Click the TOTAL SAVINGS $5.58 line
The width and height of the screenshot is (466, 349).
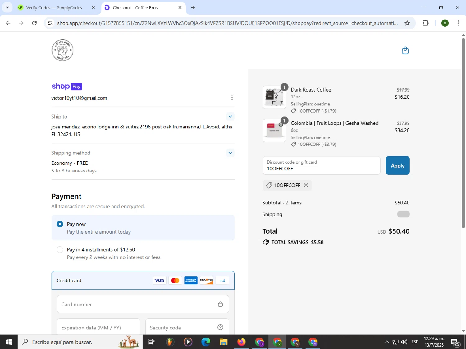coord(293,242)
